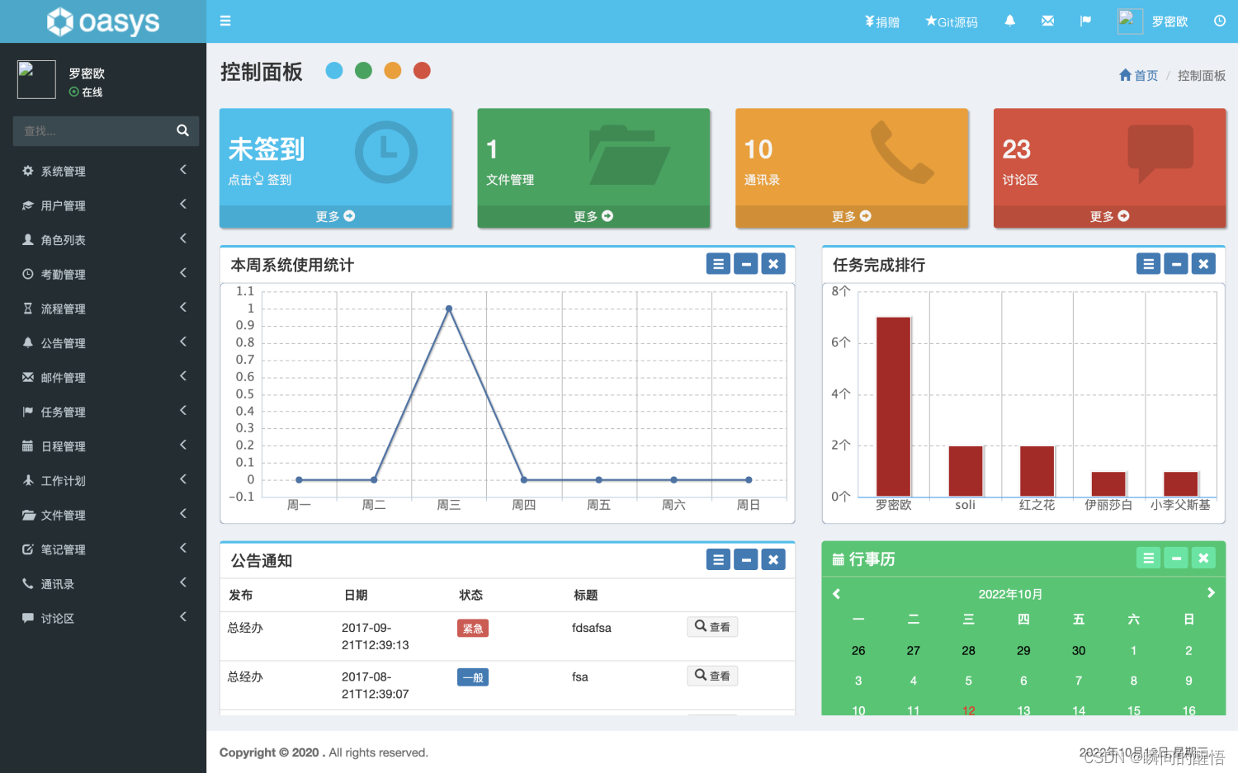Viewport: 1238px width, 773px height.
Task: Collapse the 行事历 calendar panel
Action: click(x=1175, y=558)
